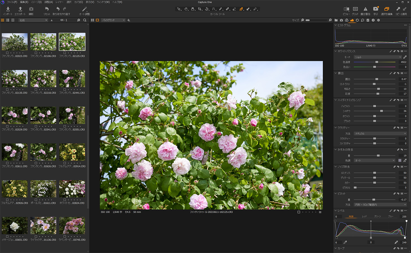The height and width of the screenshot is (253, 411).
Task: Show the グリッド overlay
Action: (355, 9)
